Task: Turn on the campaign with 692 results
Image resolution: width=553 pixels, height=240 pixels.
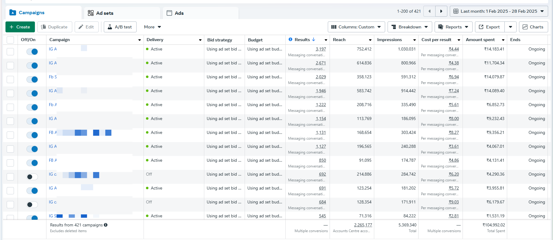Action: [32, 177]
